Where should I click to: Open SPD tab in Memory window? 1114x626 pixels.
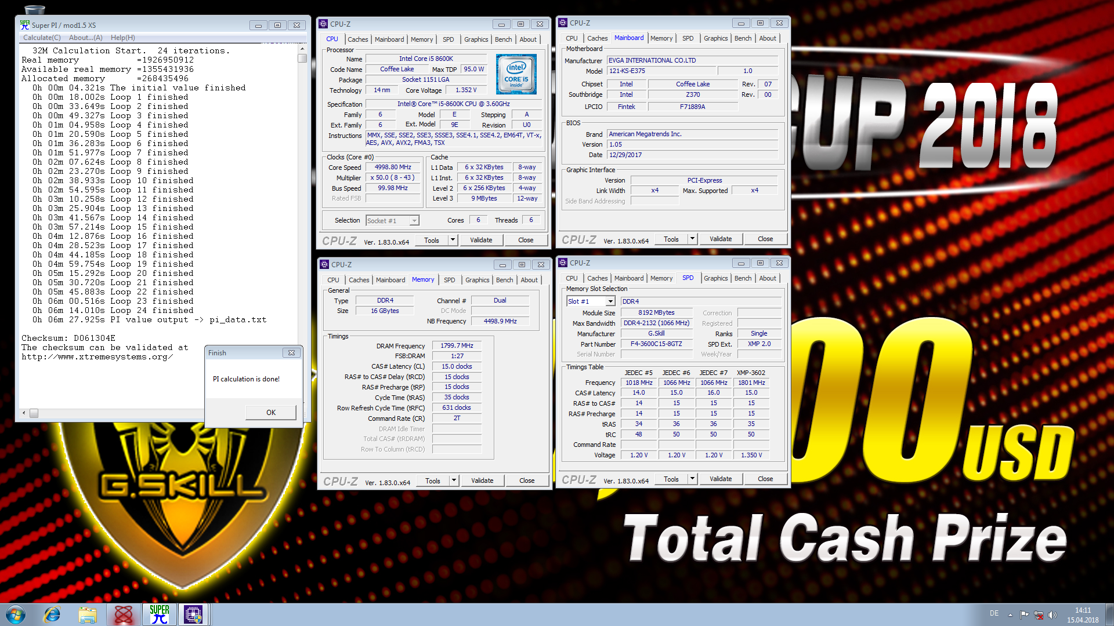[x=449, y=280]
